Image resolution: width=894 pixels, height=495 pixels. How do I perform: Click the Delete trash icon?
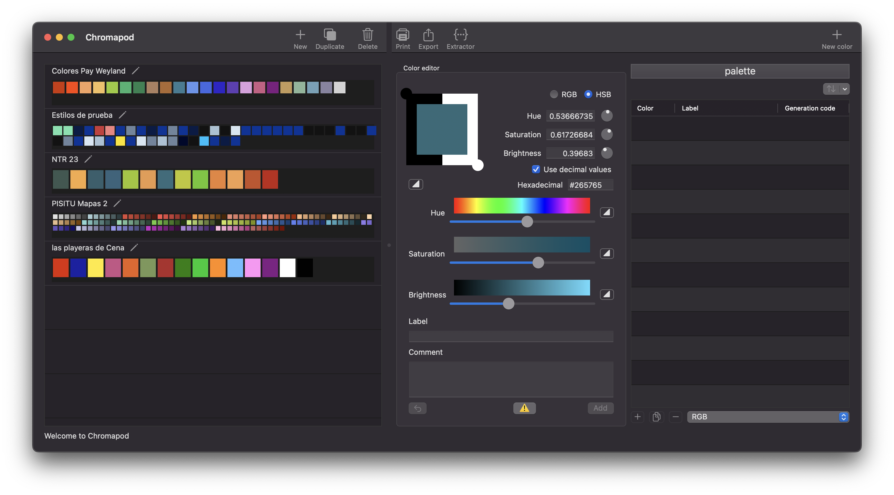[x=368, y=35]
